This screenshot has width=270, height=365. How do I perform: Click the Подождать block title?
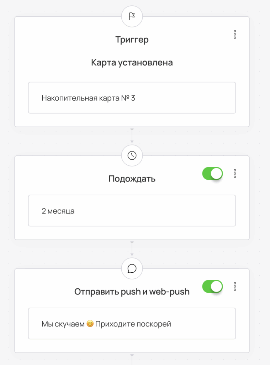(132, 179)
